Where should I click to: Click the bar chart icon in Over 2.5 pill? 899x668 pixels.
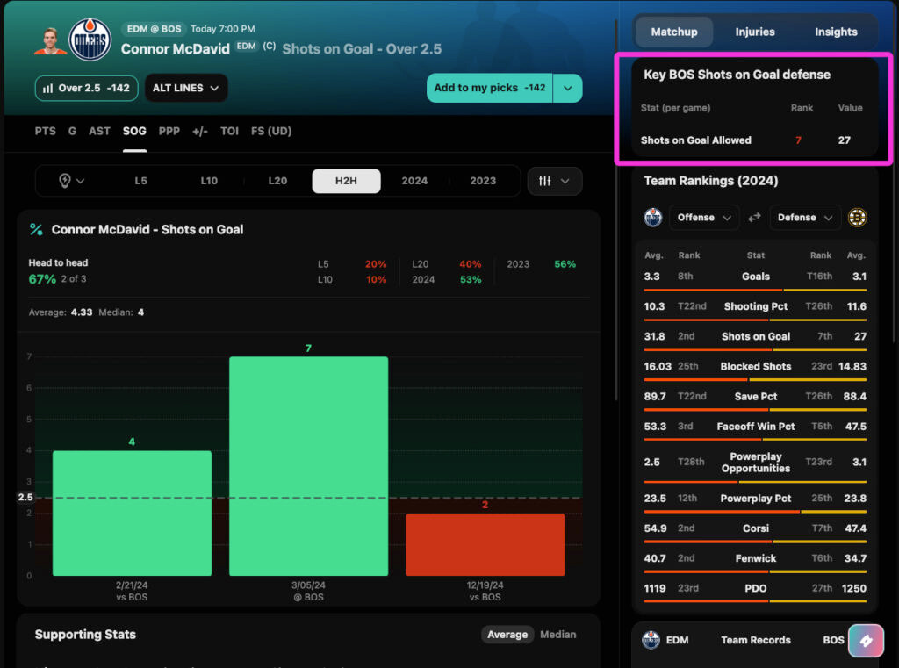click(48, 89)
